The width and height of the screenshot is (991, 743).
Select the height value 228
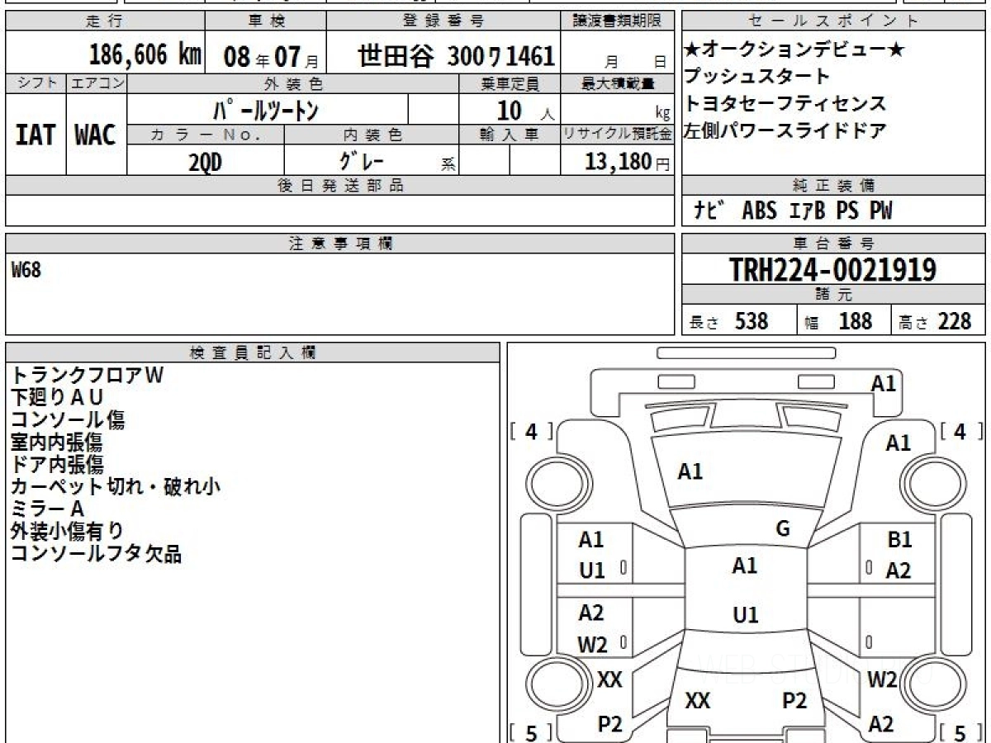coord(955,321)
